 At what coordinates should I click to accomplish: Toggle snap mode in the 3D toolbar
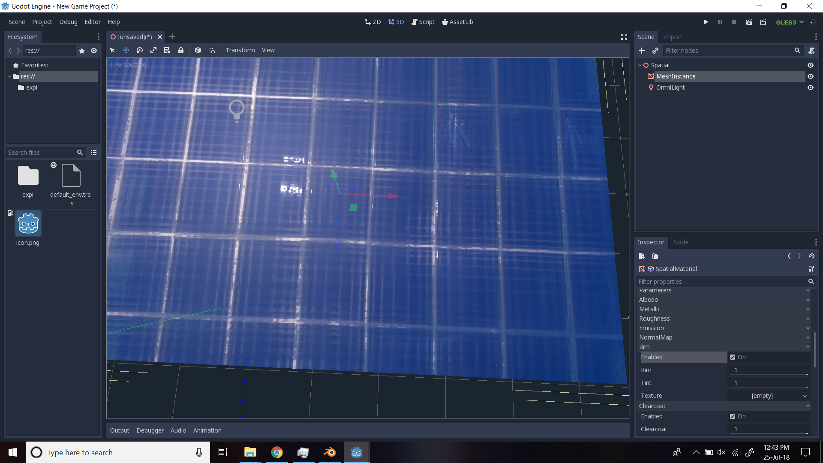(212, 50)
